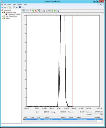This screenshot has height=128, width=106.
Task: Click the red Delete counter X icon
Action: tap(36, 11)
